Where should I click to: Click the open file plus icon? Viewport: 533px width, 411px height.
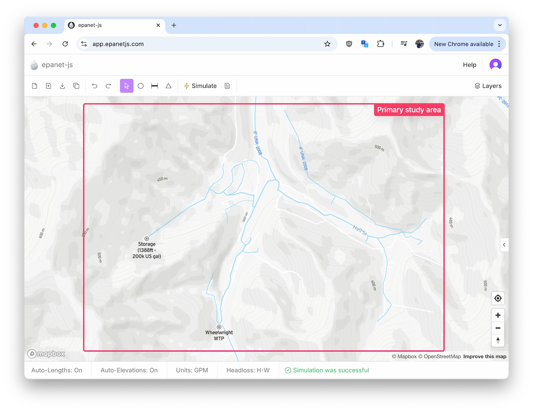pyautogui.click(x=48, y=86)
